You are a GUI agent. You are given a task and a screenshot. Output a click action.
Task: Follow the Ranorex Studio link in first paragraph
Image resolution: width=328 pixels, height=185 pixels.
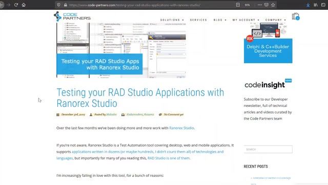point(181,128)
